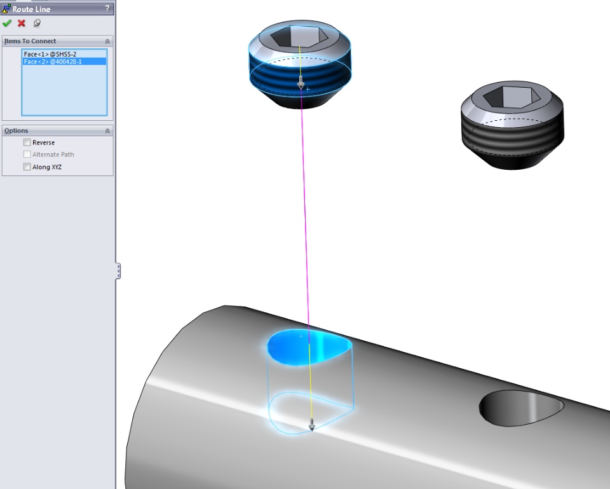Click the Items To Connect header label

[x=30, y=41]
